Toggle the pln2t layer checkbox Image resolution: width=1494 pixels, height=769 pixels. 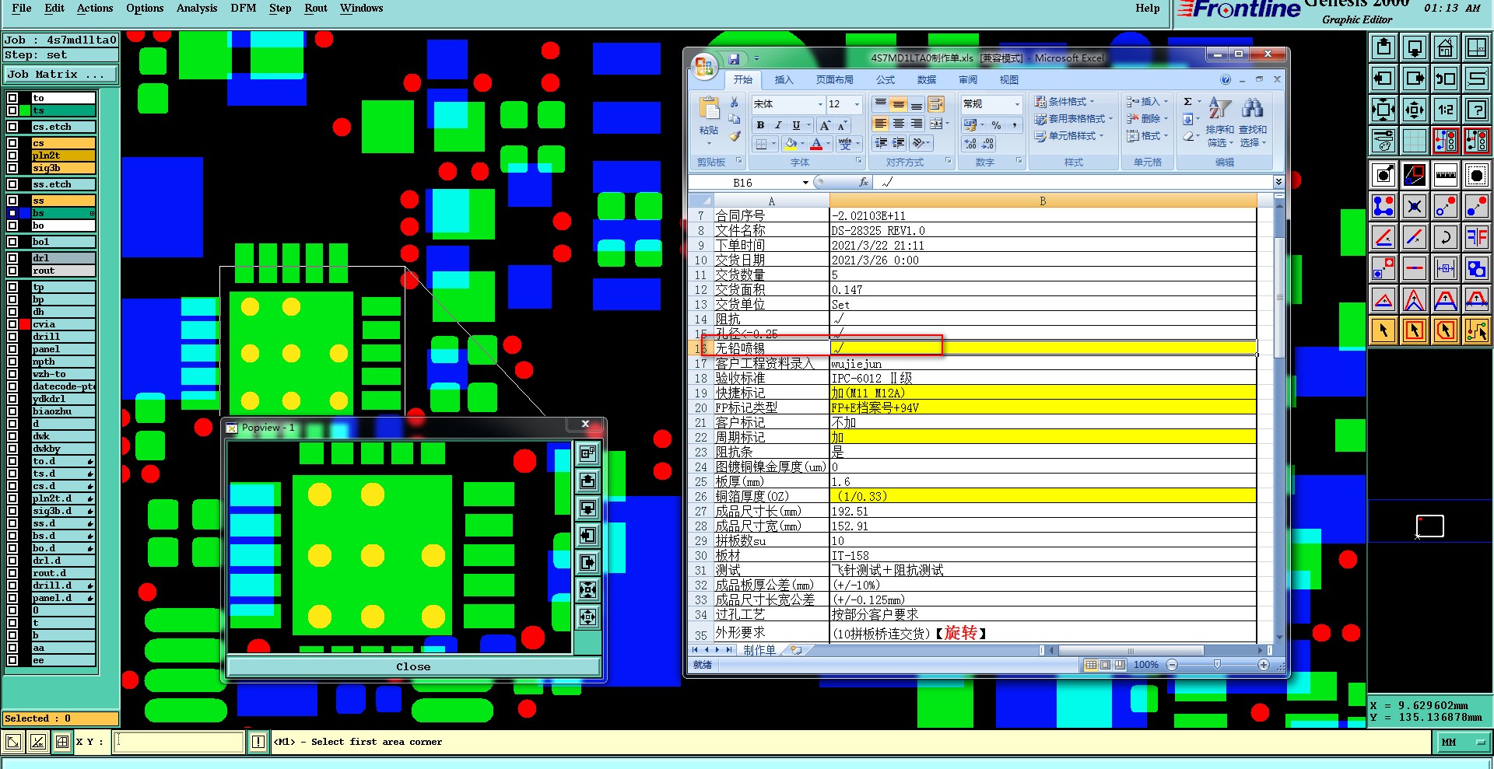pos(12,156)
